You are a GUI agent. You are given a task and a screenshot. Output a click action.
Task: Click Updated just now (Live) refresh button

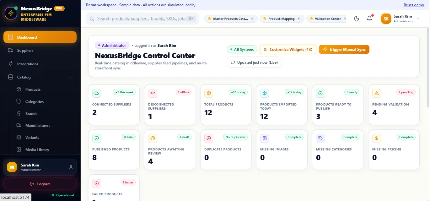pos(255,62)
